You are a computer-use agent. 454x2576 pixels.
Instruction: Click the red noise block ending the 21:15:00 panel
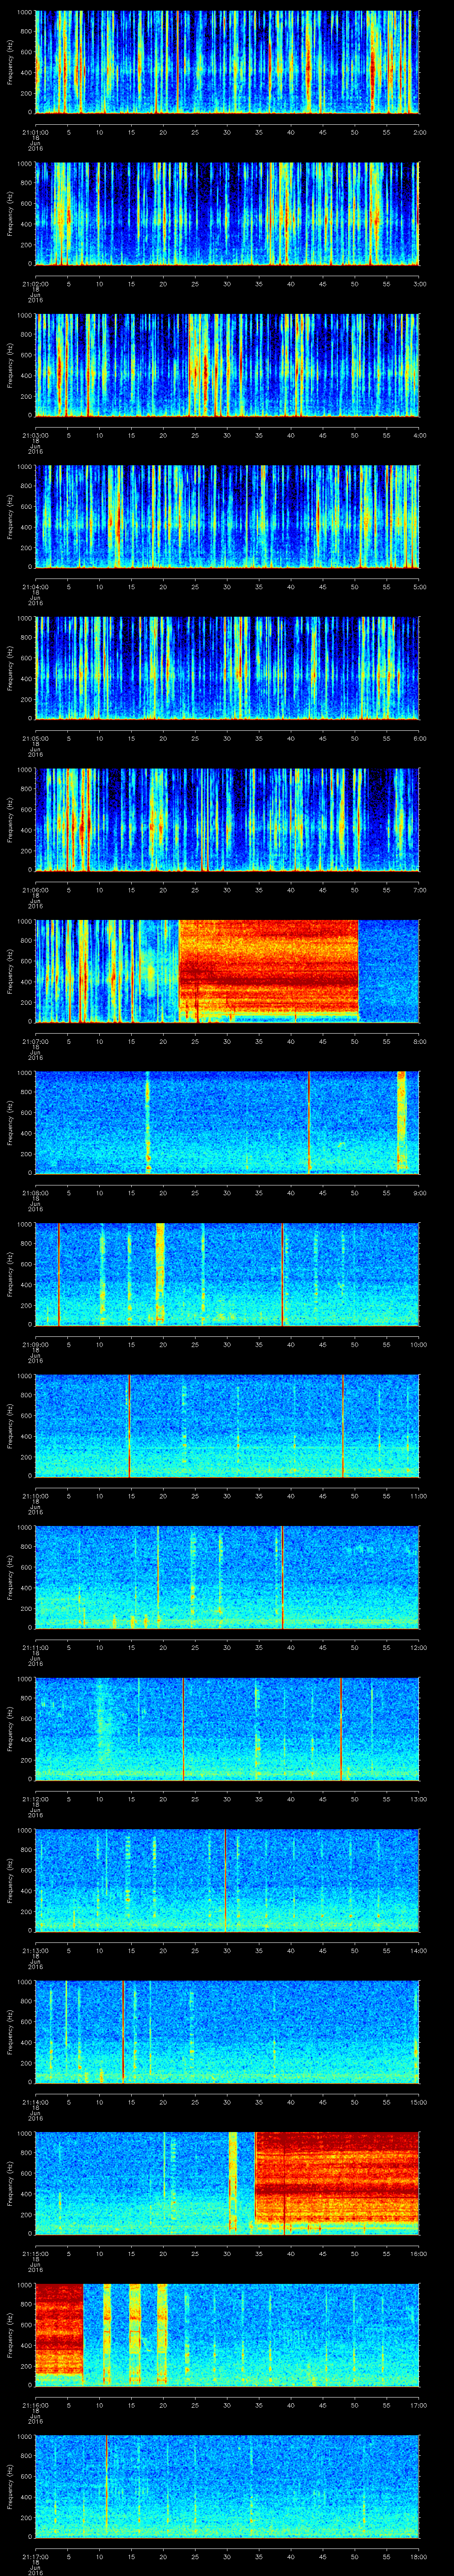pos(337,2182)
